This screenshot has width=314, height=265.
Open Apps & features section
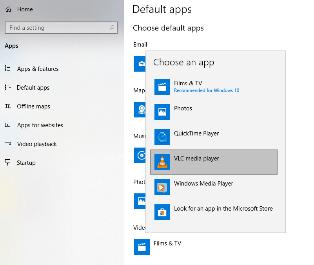[38, 69]
